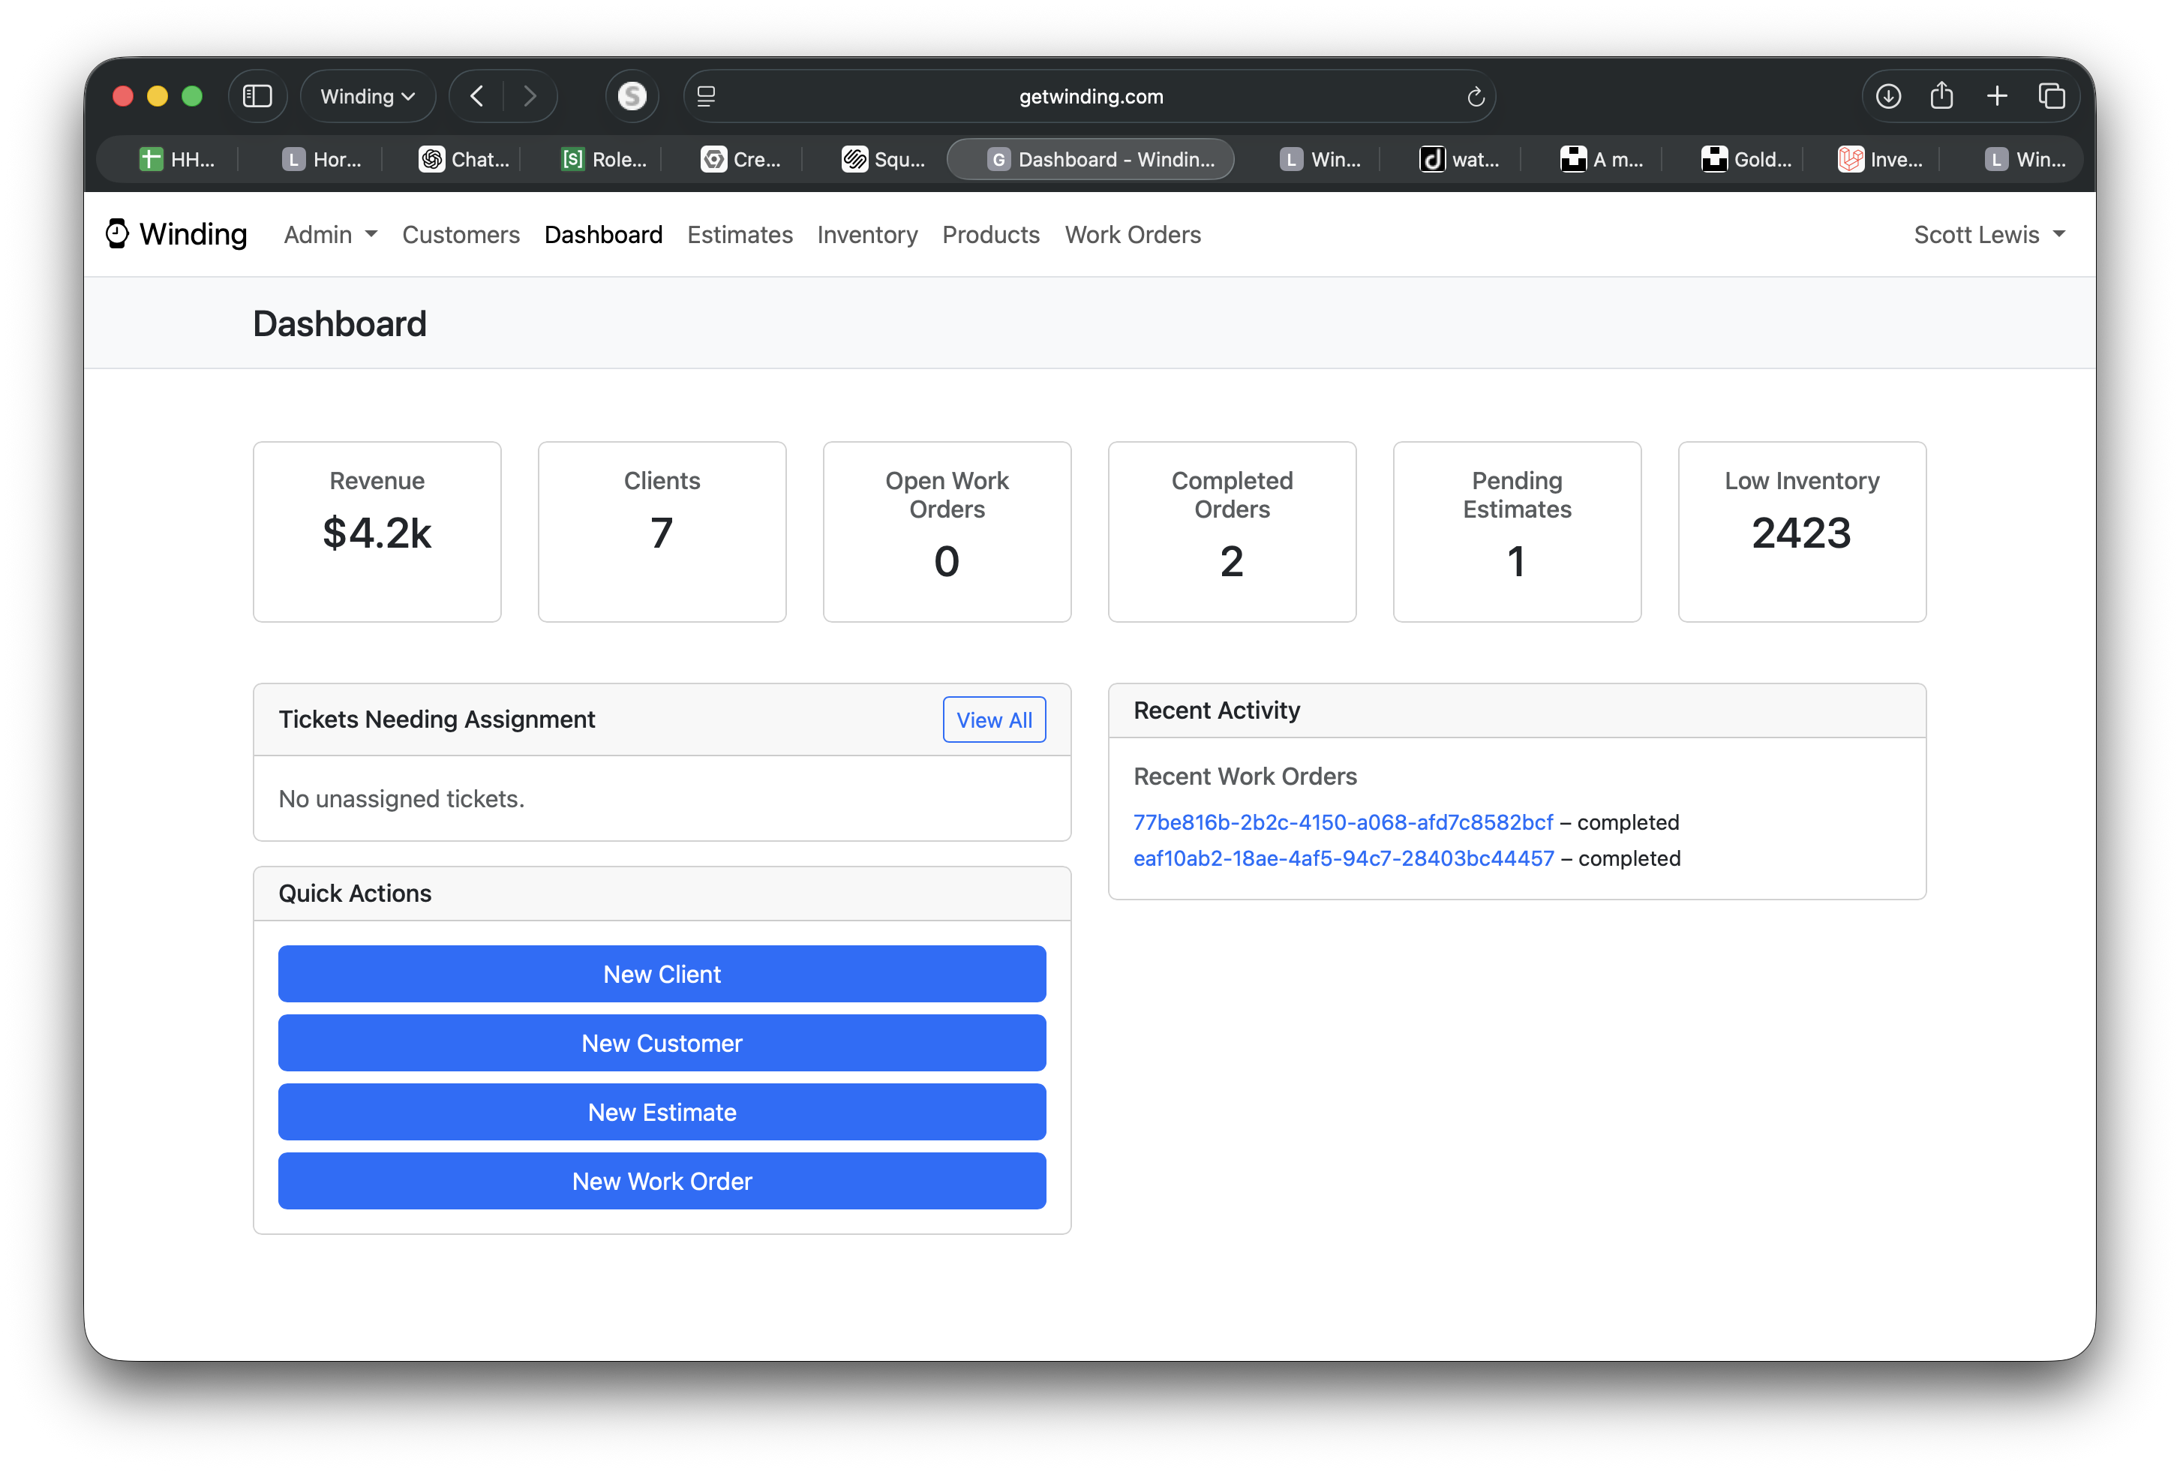The image size is (2180, 1472).
Task: Open the Winding watch logo icon
Action: click(x=116, y=233)
